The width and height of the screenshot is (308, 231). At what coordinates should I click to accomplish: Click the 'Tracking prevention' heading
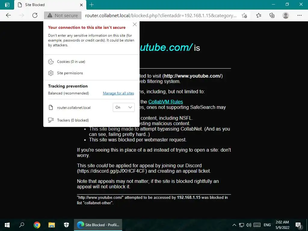point(68,86)
